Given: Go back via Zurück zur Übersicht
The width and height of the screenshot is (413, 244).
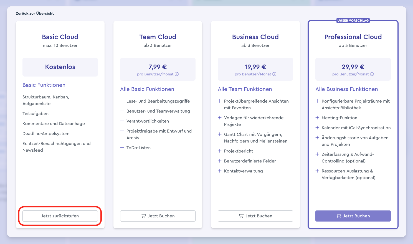Looking at the screenshot, I should tap(35, 13).
